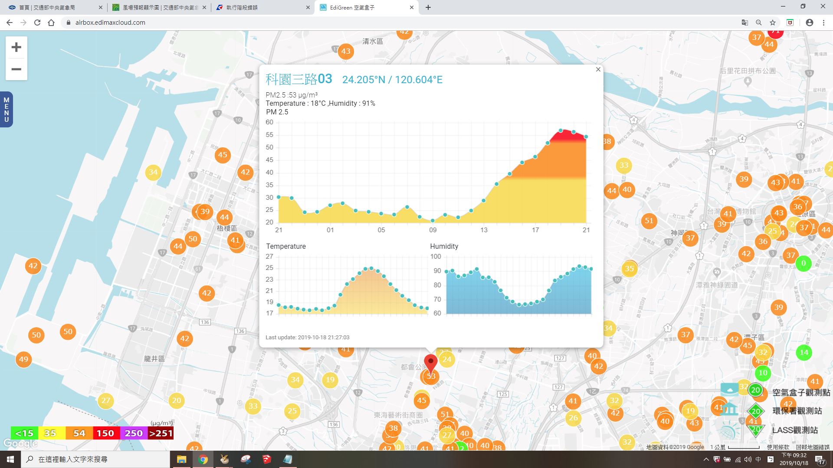Open the Google Translate page icon
The height and width of the screenshot is (468, 833).
[745, 23]
